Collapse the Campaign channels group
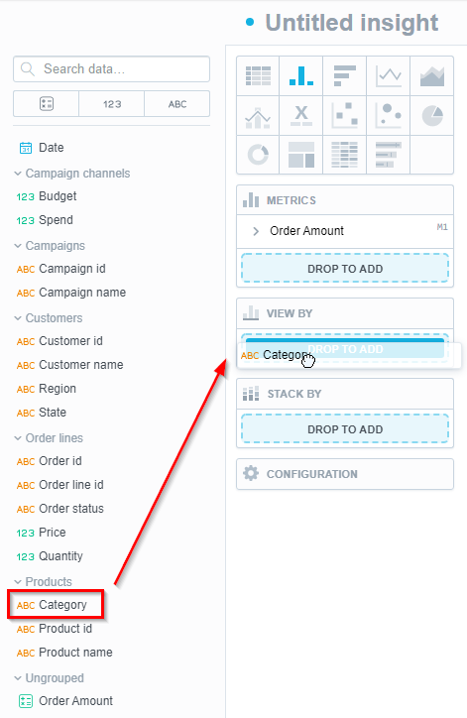This screenshot has width=467, height=718. pyautogui.click(x=71, y=174)
